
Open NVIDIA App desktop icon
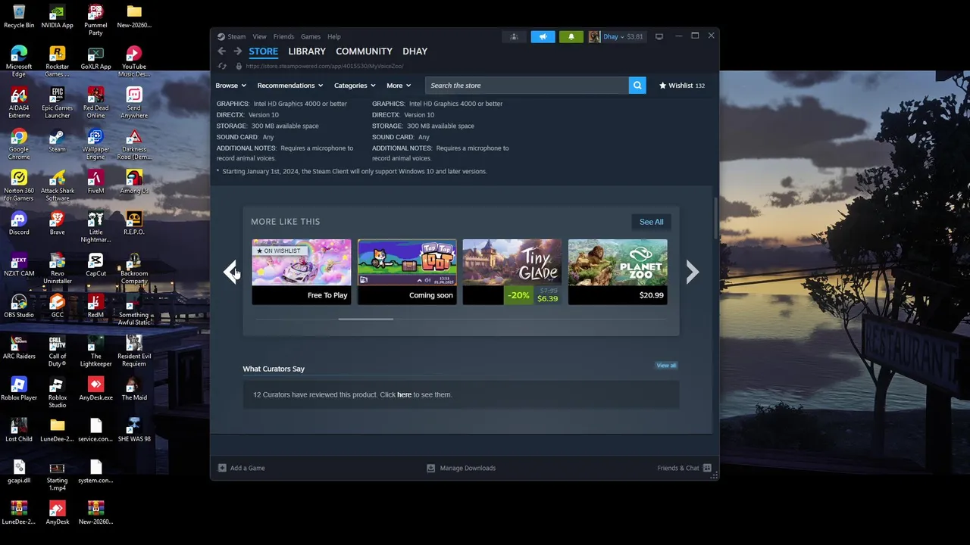(x=58, y=17)
